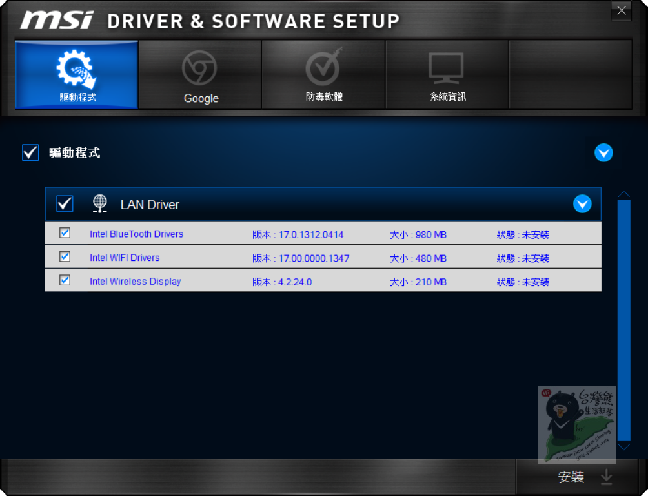Collapse the 驅動程式 section chevron

pos(603,153)
